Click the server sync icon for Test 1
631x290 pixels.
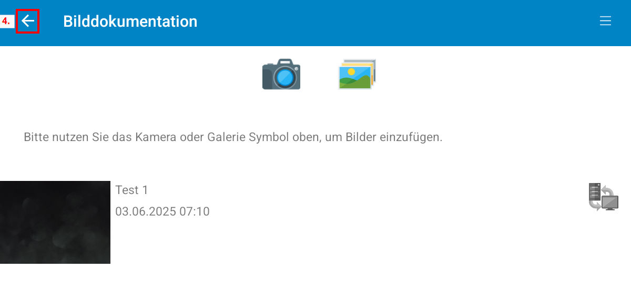click(603, 197)
